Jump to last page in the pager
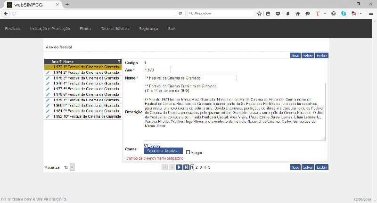The width and height of the screenshot is (377, 203). tap(186, 167)
